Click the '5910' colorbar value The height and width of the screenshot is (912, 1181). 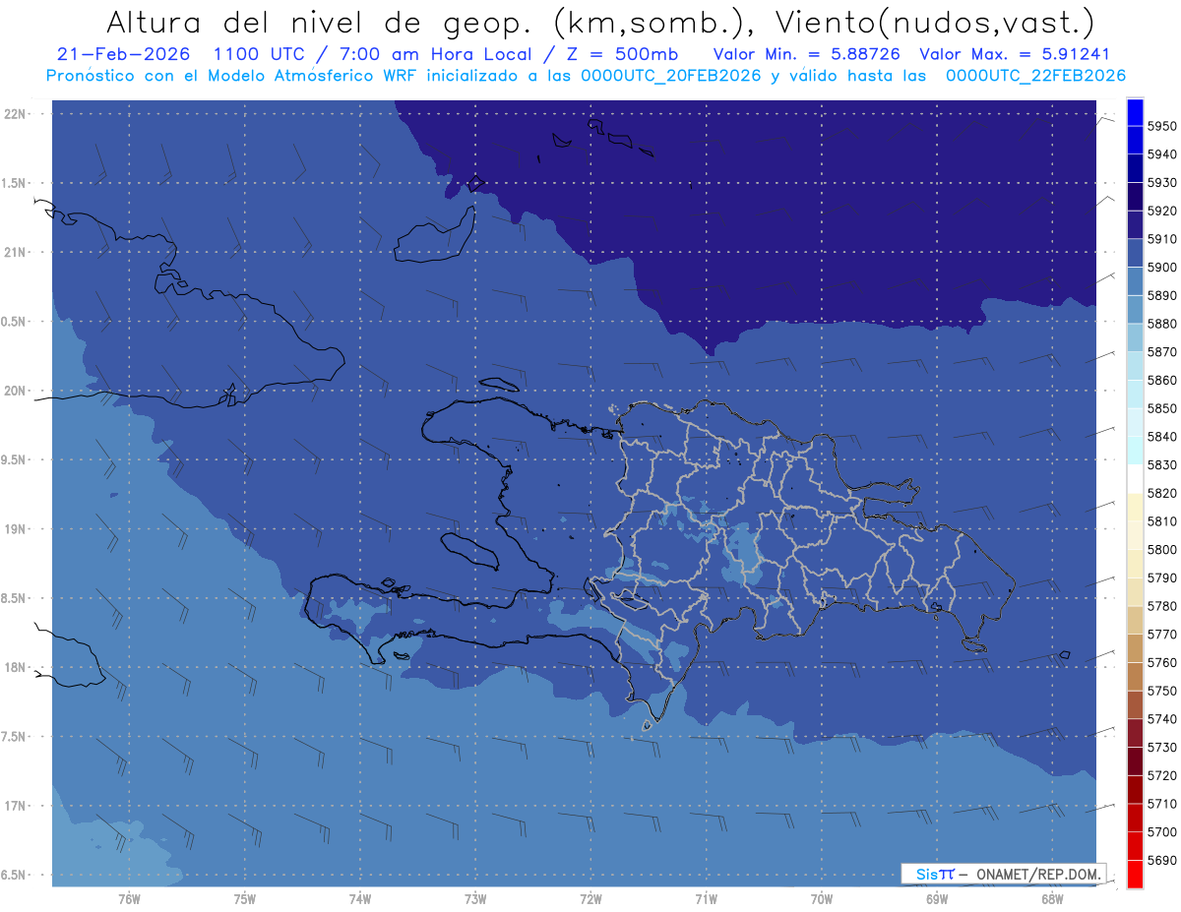tap(1162, 239)
